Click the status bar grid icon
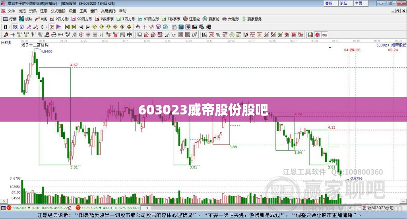Viewport: 407px width, 219px height. [x=3, y=208]
